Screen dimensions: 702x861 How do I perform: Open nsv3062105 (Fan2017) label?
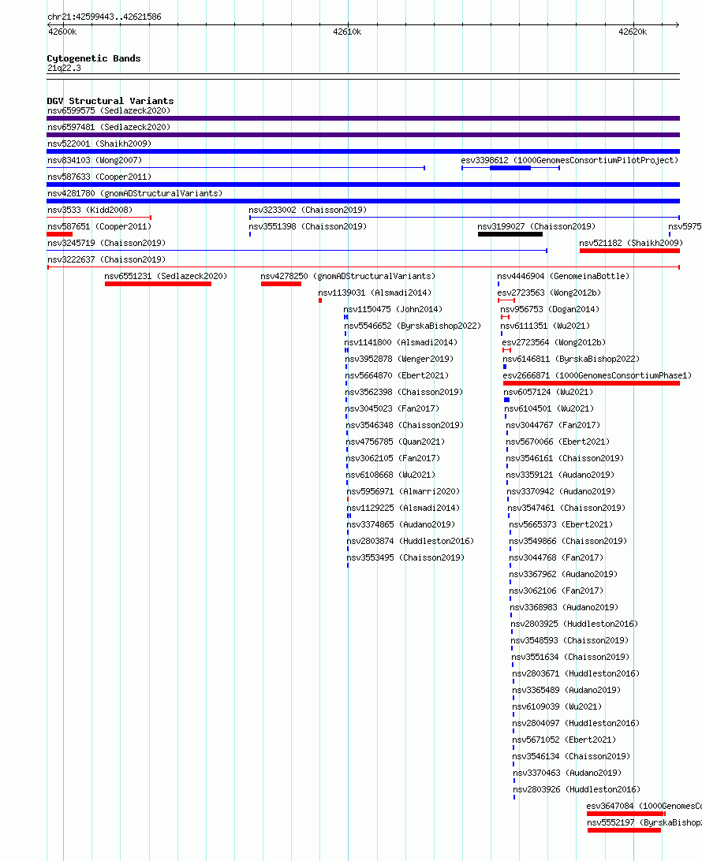[x=394, y=458]
